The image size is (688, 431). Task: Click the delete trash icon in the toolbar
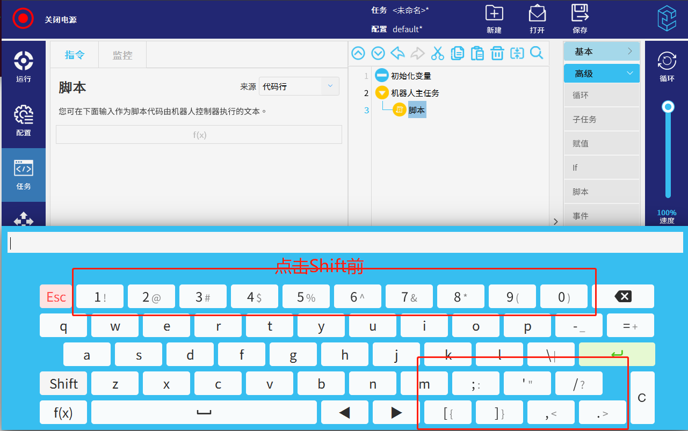click(x=497, y=53)
